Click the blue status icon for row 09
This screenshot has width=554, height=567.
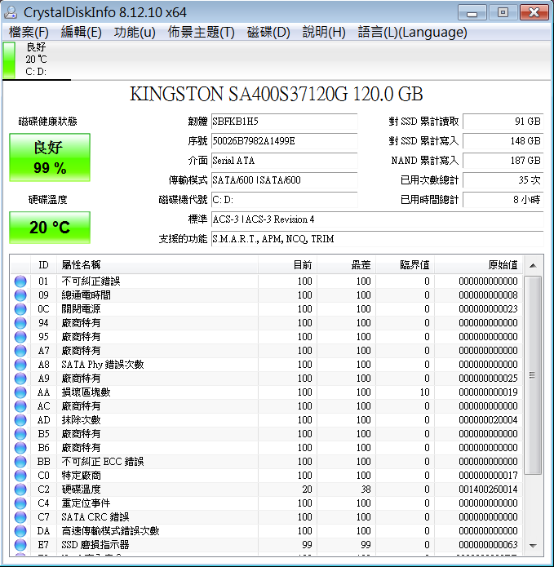pos(20,295)
